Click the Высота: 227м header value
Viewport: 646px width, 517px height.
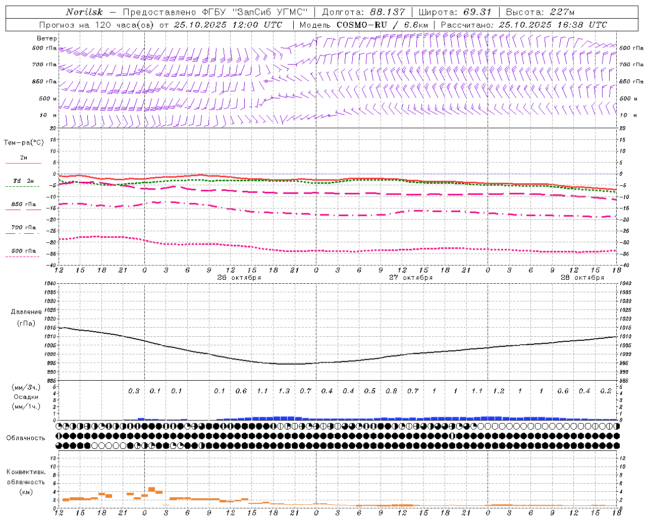point(540,12)
